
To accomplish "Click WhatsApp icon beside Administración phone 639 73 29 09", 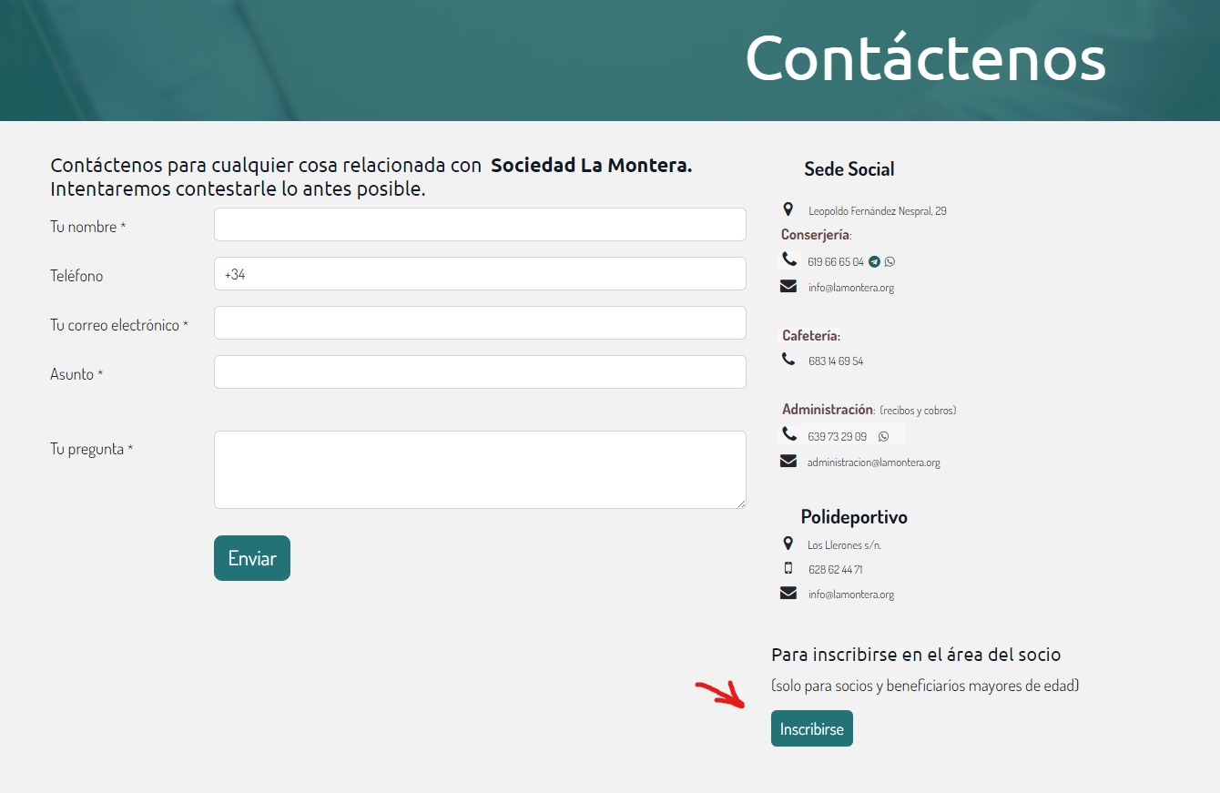I will [883, 436].
